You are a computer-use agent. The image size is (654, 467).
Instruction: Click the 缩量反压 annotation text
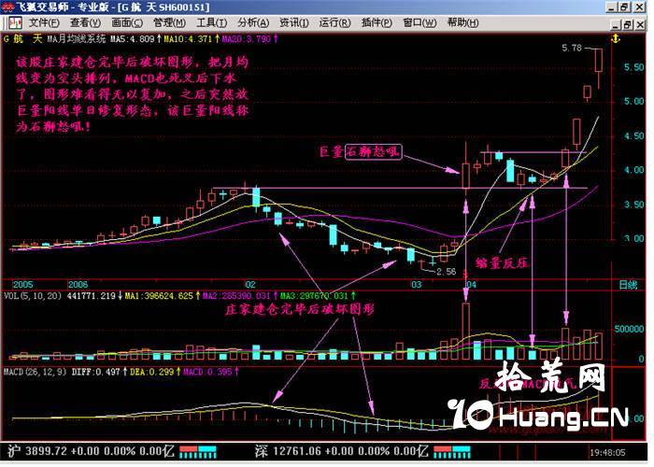[502, 262]
